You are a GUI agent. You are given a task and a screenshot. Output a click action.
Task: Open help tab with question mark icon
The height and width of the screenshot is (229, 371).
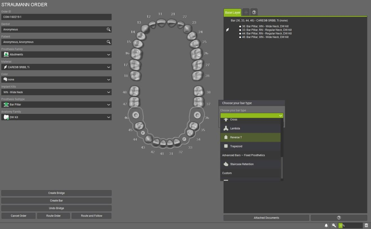[254, 12]
